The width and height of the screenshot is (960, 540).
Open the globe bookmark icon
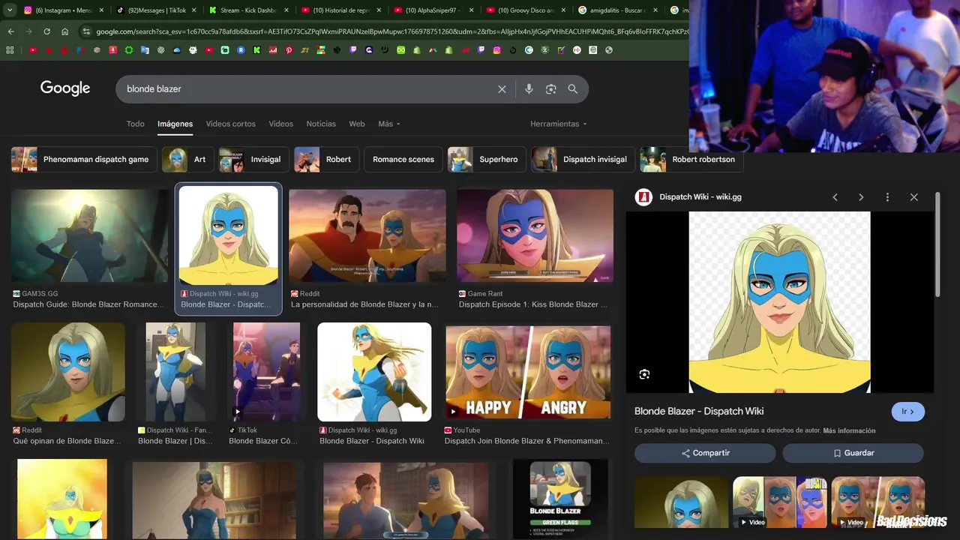609,50
